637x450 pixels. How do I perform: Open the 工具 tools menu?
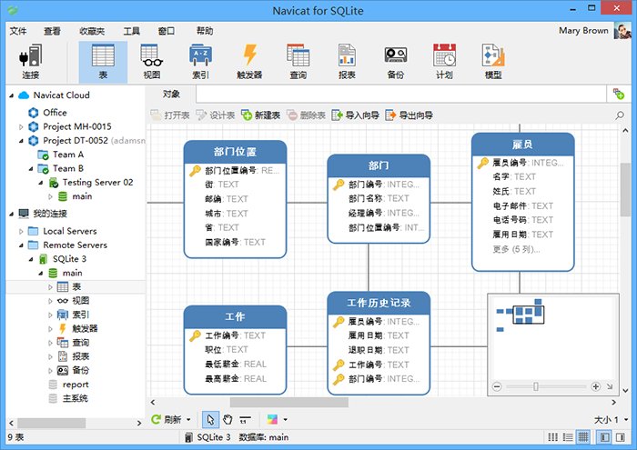click(132, 31)
